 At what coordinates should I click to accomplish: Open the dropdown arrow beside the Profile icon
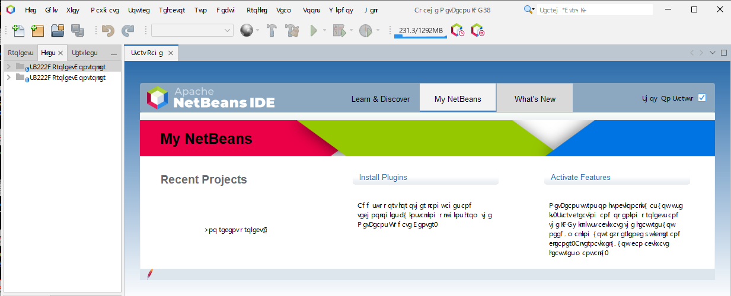click(x=378, y=31)
